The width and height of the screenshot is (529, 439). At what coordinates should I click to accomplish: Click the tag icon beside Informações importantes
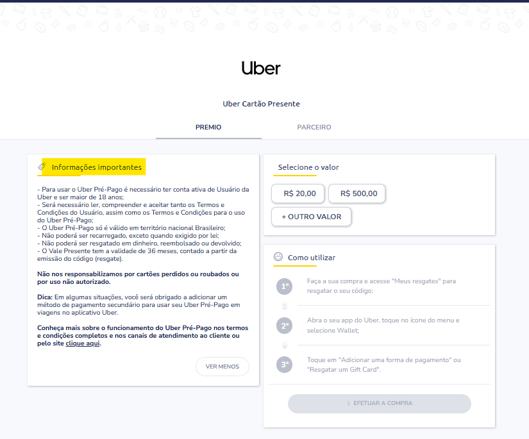point(42,167)
